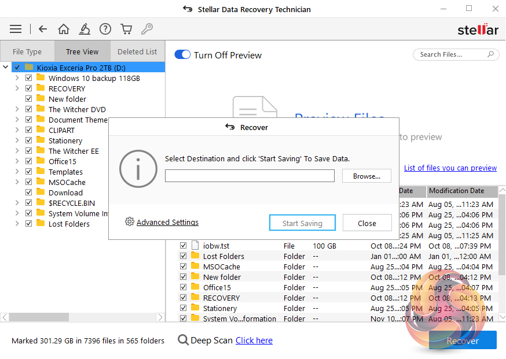Click the activation key icon
The image size is (506, 359).
[147, 29]
